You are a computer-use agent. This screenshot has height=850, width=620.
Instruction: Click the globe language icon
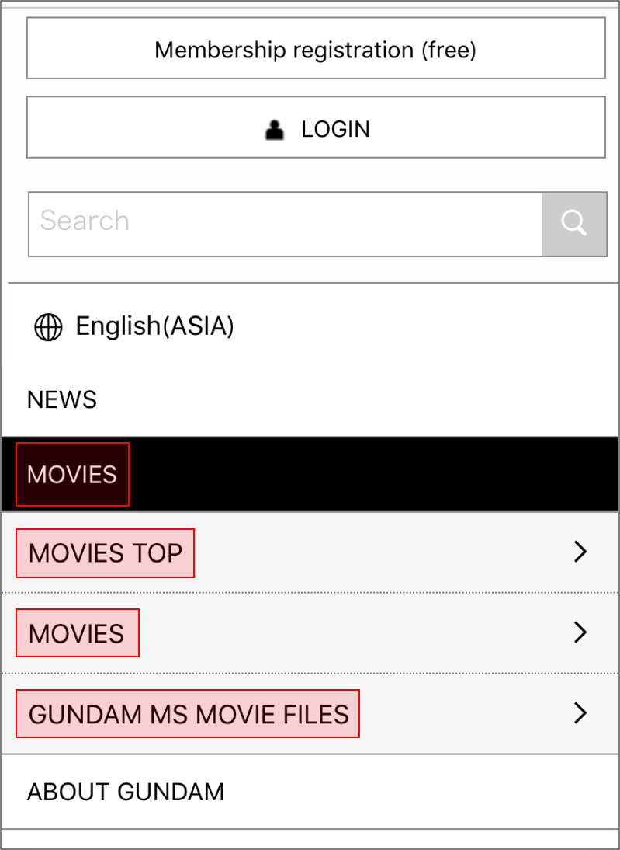point(48,327)
